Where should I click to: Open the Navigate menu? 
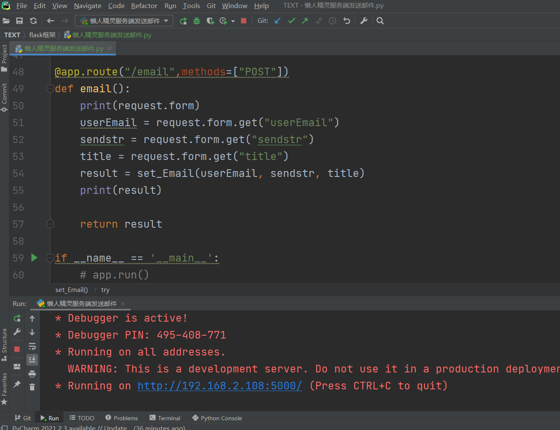click(x=88, y=6)
